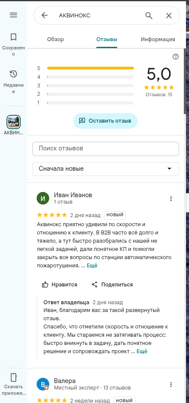Open the Saved places bookmark icon
Viewport: 189px width, 403px height.
click(13, 37)
